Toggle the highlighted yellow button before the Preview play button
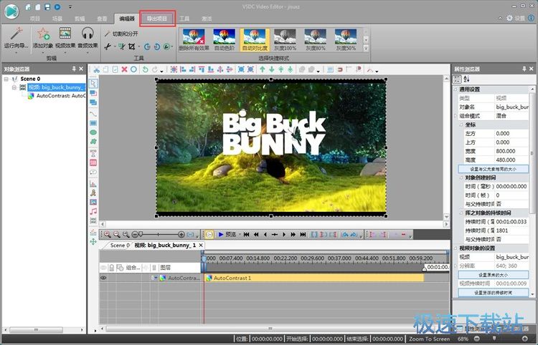The image size is (538, 345). tap(209, 235)
